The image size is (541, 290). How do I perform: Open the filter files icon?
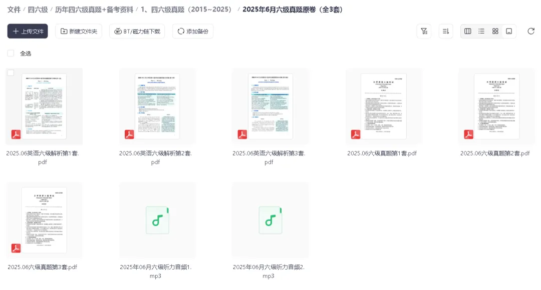click(424, 31)
